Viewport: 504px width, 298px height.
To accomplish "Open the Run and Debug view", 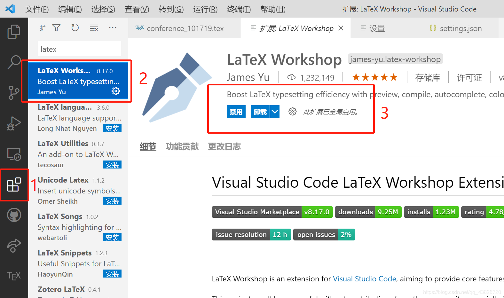I will pyautogui.click(x=14, y=123).
